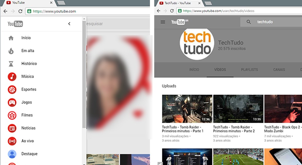Reload page in left browser window
Viewport: 302px width, 165px height.
pyautogui.click(x=20, y=11)
